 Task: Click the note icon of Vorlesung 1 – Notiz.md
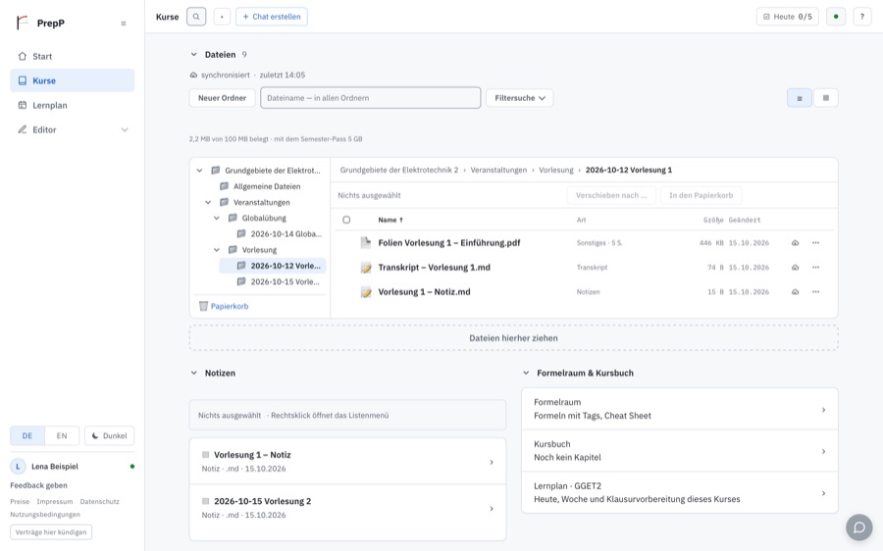pos(366,292)
